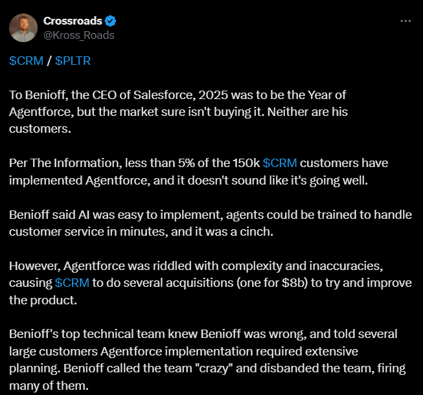Viewport: 423px width, 395px height.
Task: Open the Crossroads profile avatar photo
Action: pyautogui.click(x=23, y=28)
